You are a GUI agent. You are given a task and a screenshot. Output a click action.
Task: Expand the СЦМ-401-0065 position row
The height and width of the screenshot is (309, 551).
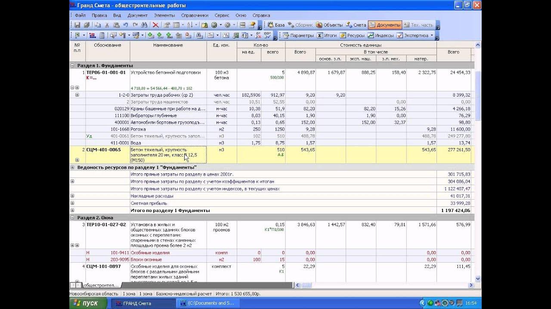point(77,160)
